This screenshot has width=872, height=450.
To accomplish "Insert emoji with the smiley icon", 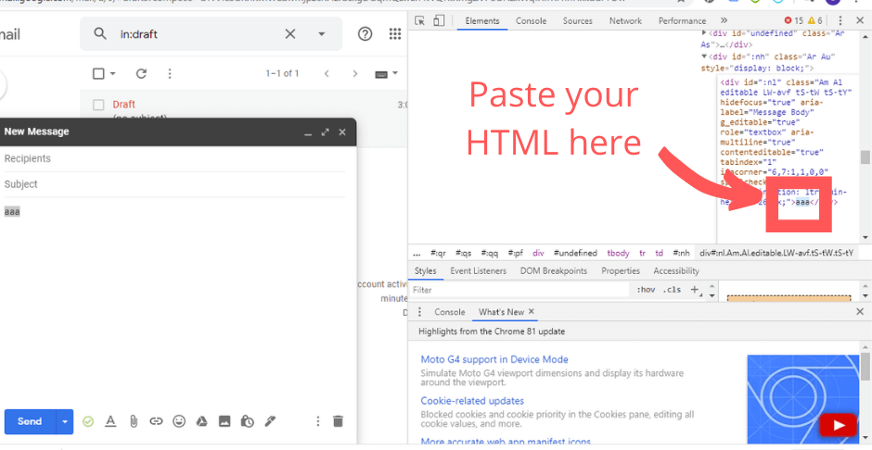I will click(178, 421).
